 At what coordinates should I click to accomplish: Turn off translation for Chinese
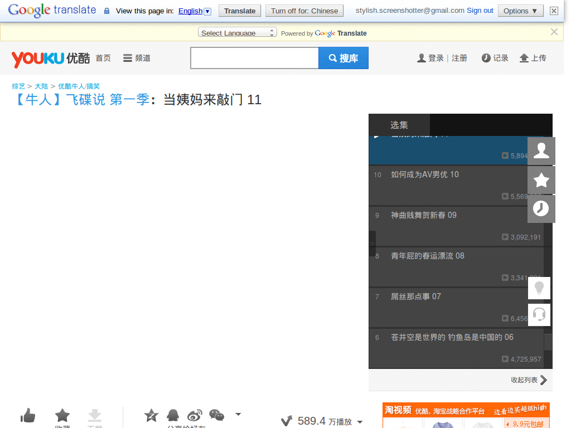pyautogui.click(x=304, y=11)
